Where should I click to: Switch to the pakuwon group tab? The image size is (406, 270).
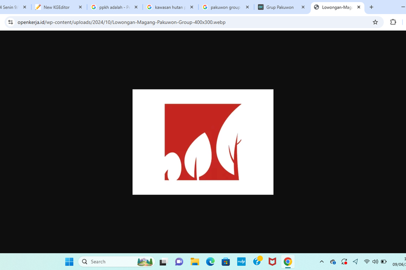224,7
